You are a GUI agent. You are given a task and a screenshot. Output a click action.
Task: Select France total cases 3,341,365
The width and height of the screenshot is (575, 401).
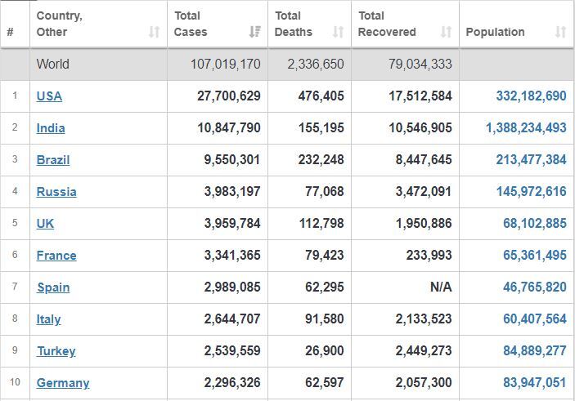point(232,256)
